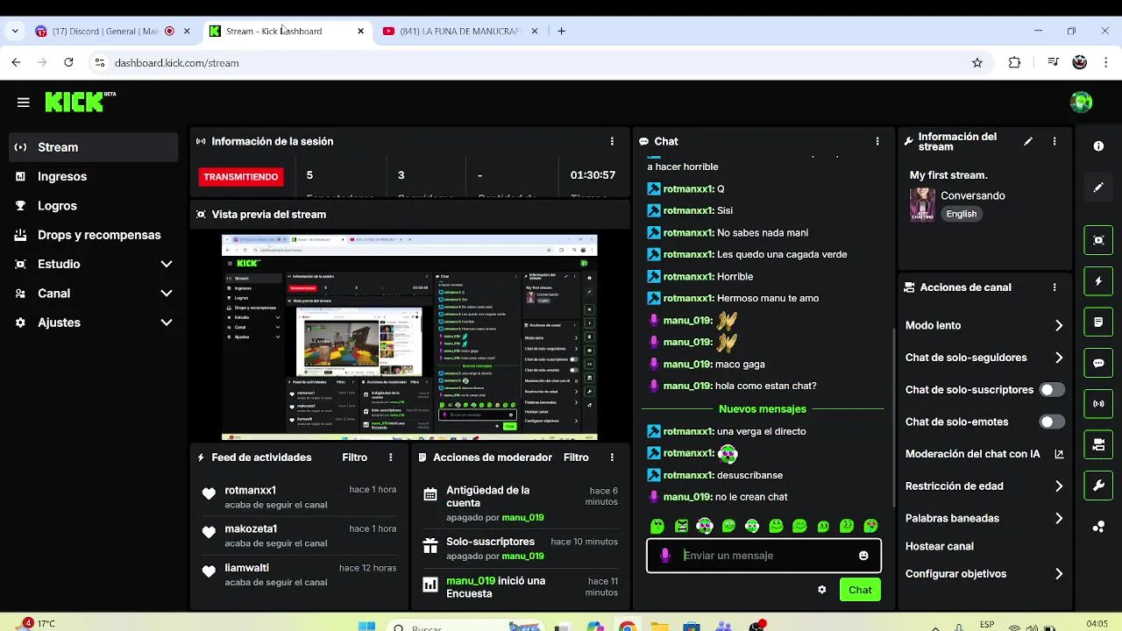Toggle the lightning bolt activity panel icon
1122x631 pixels.
pyautogui.click(x=1098, y=281)
